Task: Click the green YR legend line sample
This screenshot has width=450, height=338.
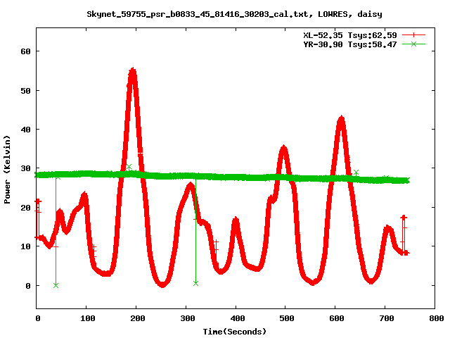Action: point(413,44)
